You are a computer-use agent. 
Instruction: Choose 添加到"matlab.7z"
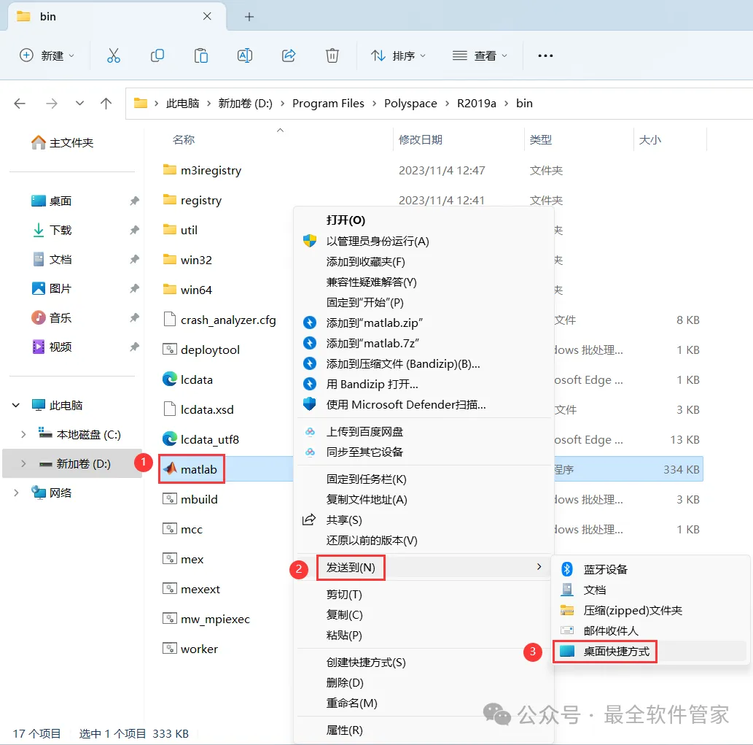click(x=372, y=343)
